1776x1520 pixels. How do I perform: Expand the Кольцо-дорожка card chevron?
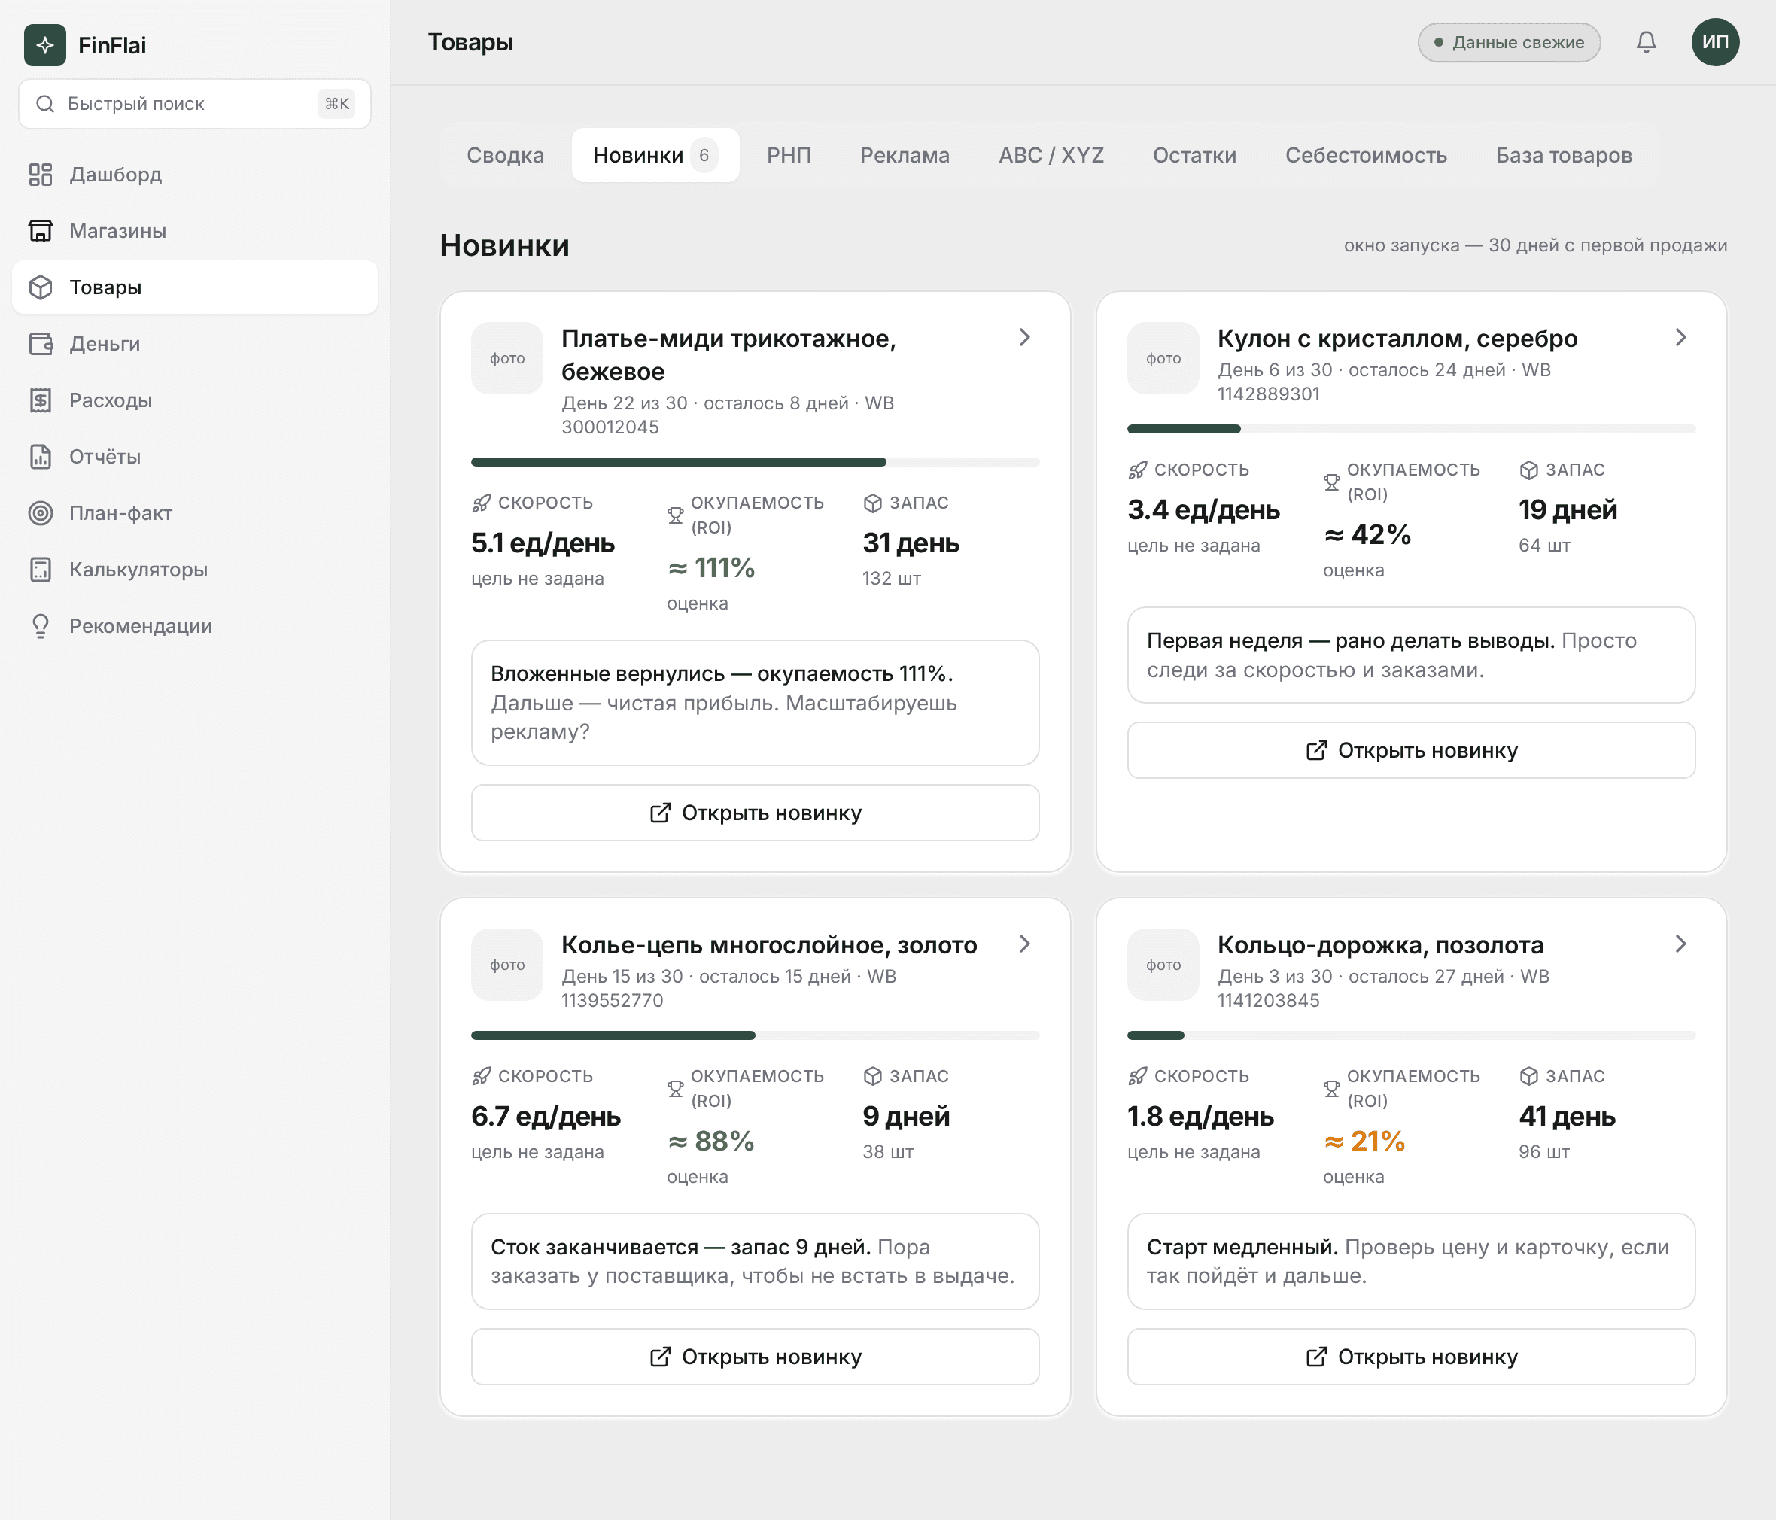[1680, 944]
